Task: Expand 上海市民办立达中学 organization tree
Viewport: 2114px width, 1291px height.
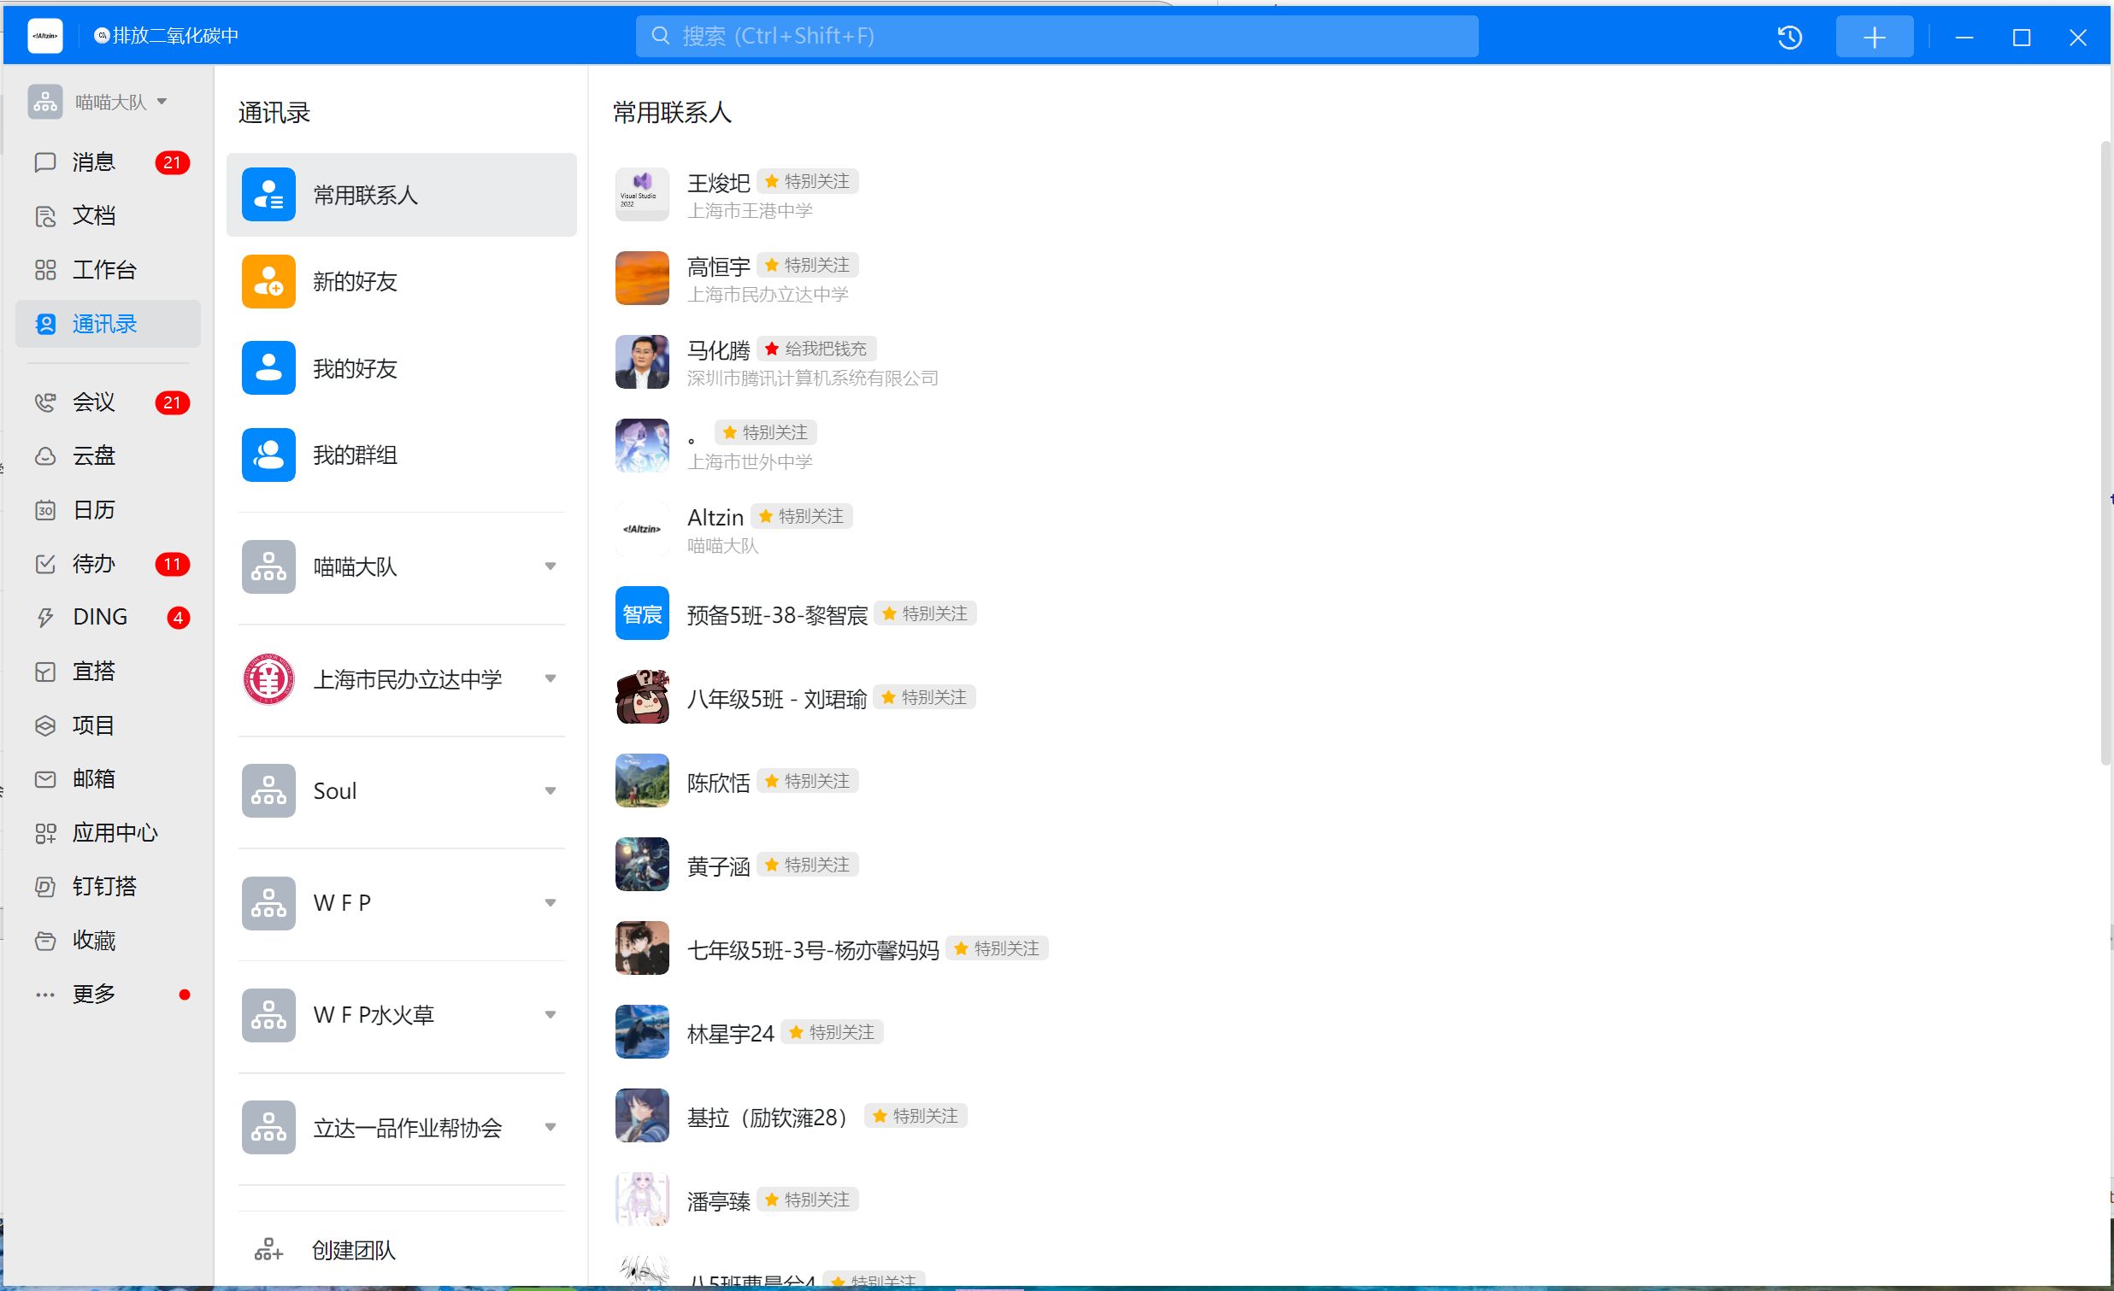Action: (550, 678)
